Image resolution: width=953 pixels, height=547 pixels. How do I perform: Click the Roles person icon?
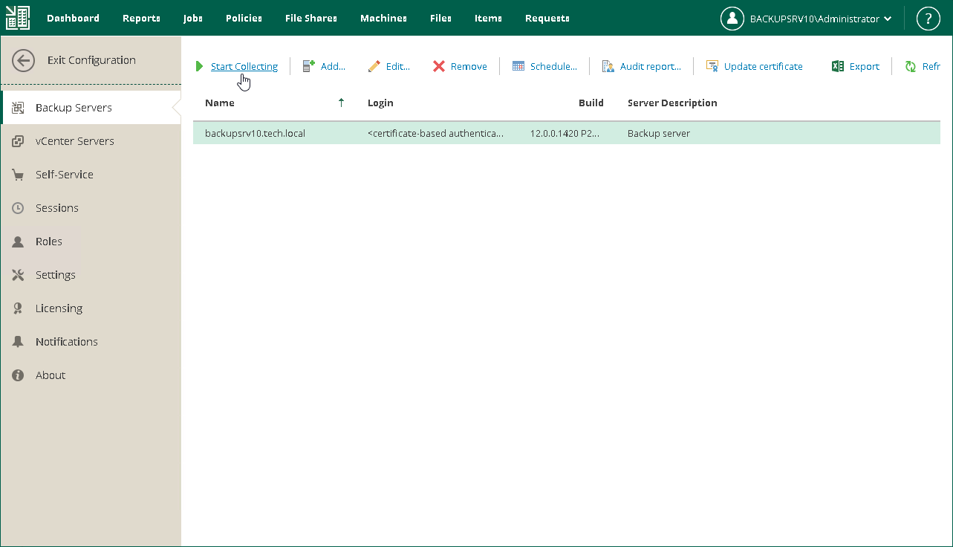19,242
